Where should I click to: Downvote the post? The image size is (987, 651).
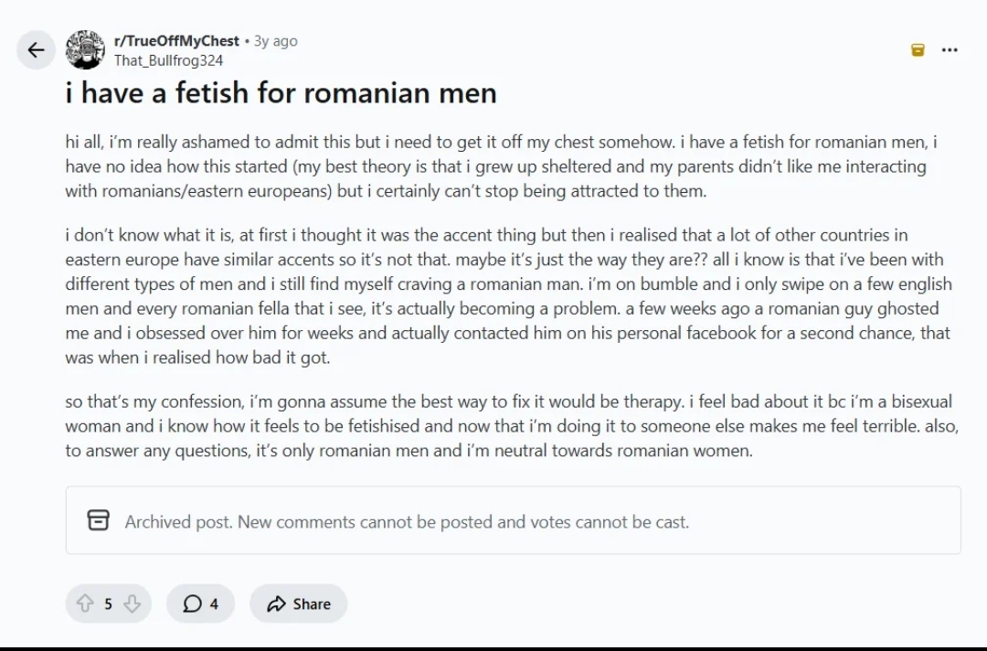tap(133, 603)
